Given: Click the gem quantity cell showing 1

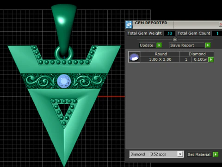Looking at the screenshot, I should (186, 59).
